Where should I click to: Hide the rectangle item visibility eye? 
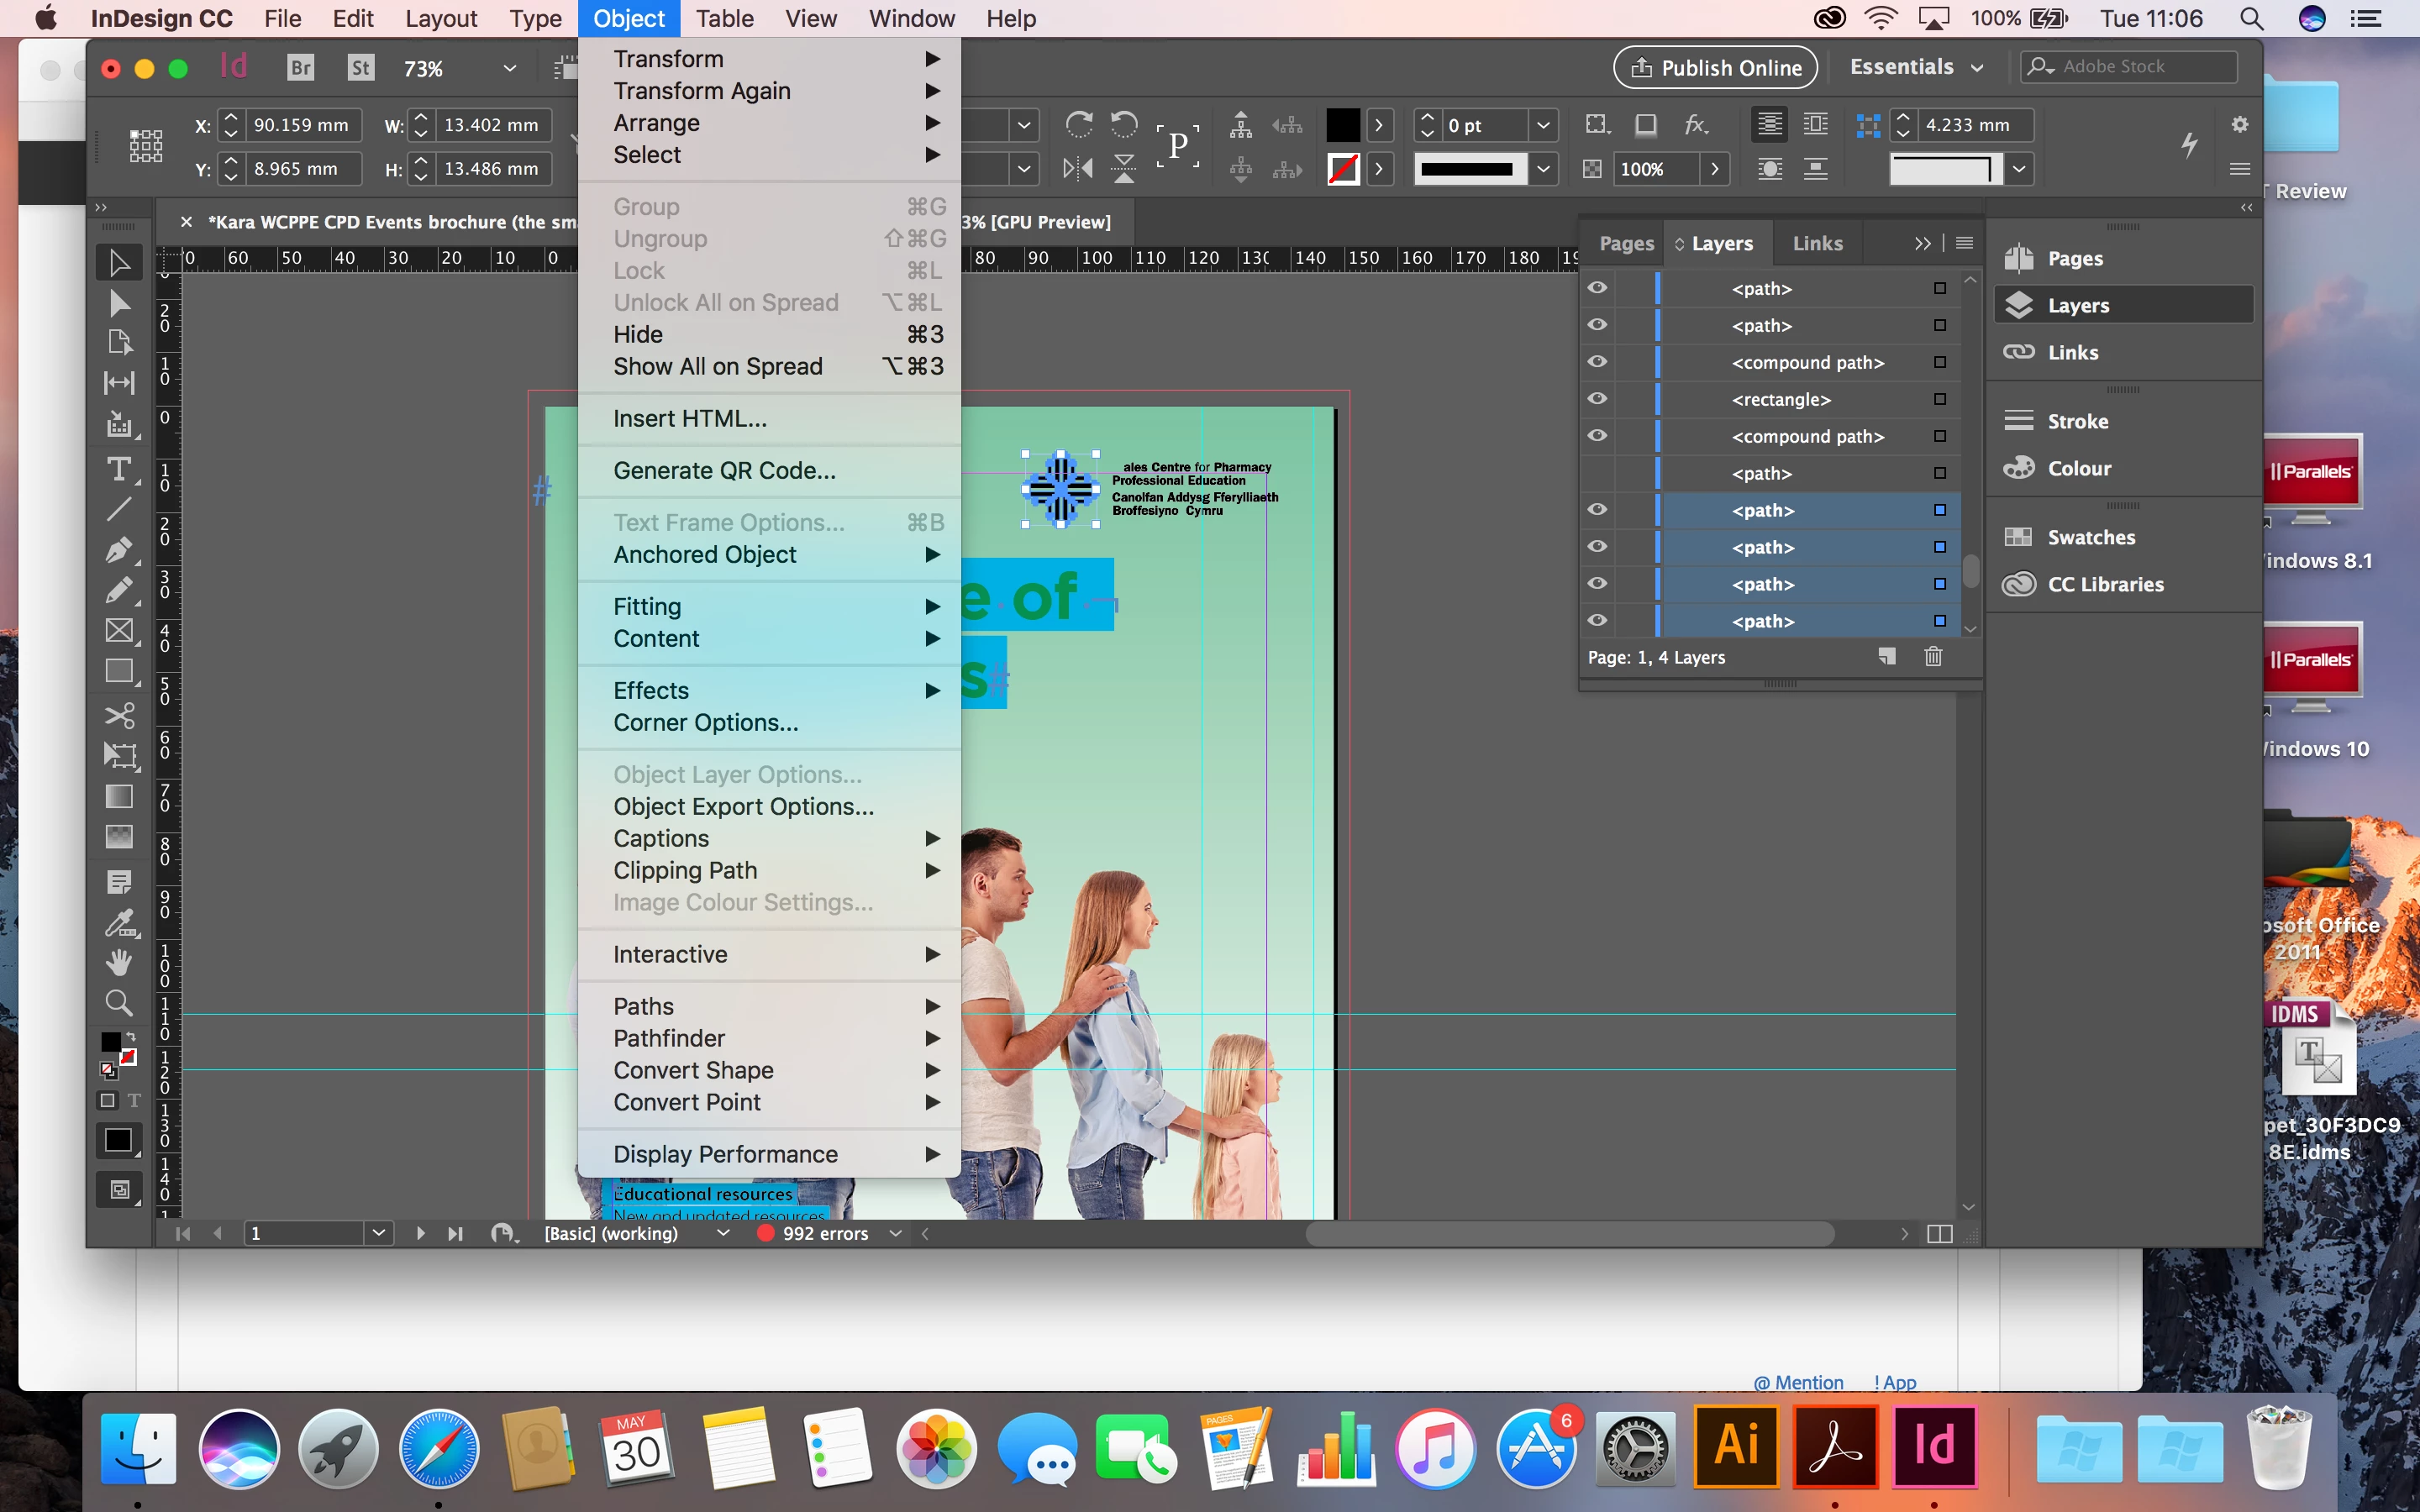click(x=1597, y=398)
